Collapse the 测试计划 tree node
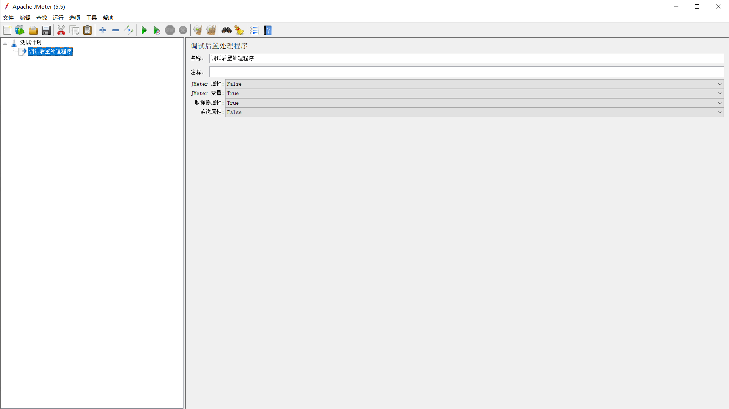The width and height of the screenshot is (729, 409). pos(5,43)
